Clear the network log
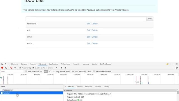Screen dimensions: 179x101 [x=6, y=68]
